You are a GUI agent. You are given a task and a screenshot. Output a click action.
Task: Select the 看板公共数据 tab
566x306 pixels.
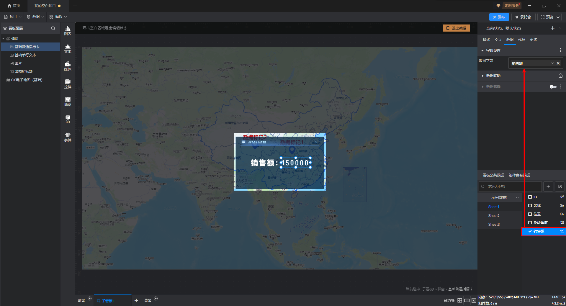[x=493, y=175]
